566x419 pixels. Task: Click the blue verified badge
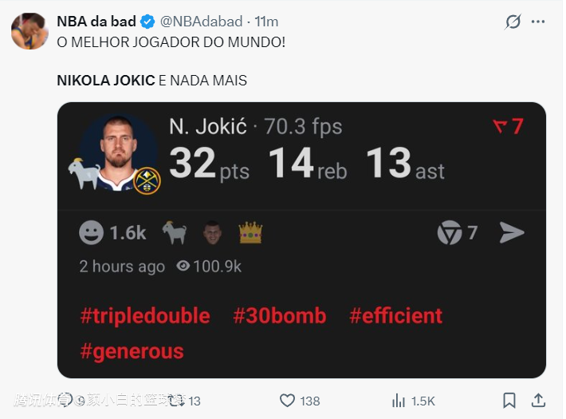[147, 22]
